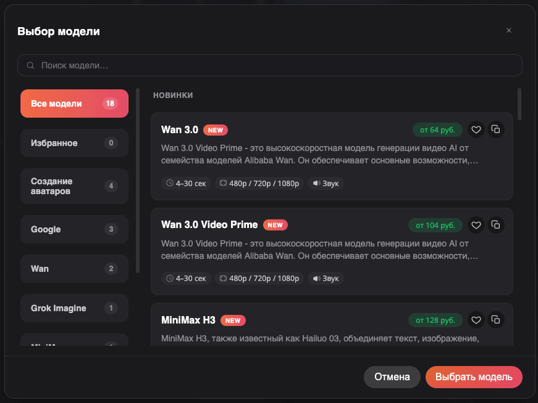538x403 pixels.
Task: Open Создание аватаров category
Action: [x=75, y=186]
